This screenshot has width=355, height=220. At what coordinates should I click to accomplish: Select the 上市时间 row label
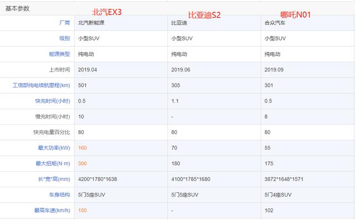point(59,70)
